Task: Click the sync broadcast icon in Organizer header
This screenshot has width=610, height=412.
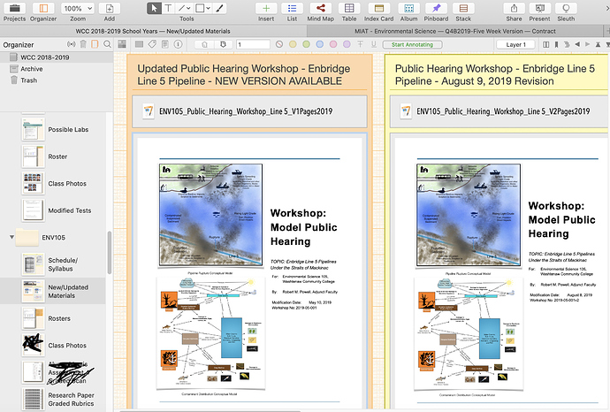Action: click(x=72, y=44)
